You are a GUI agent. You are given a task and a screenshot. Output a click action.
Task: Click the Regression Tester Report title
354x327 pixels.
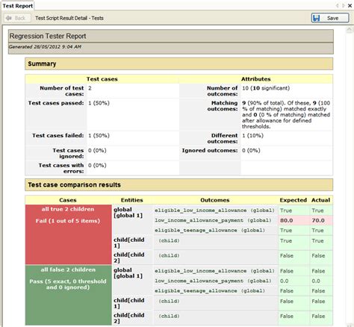click(48, 36)
